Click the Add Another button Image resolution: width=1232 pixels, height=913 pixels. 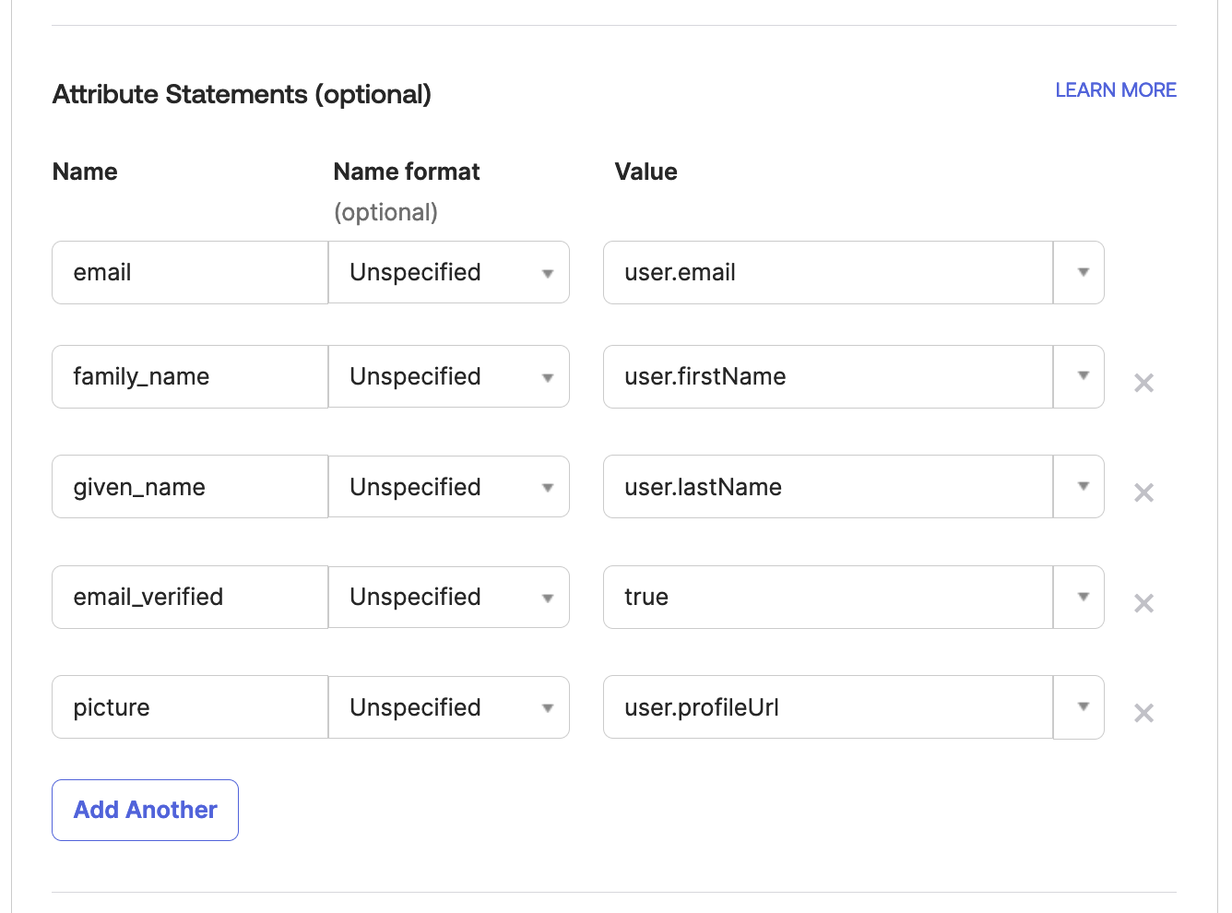145,810
